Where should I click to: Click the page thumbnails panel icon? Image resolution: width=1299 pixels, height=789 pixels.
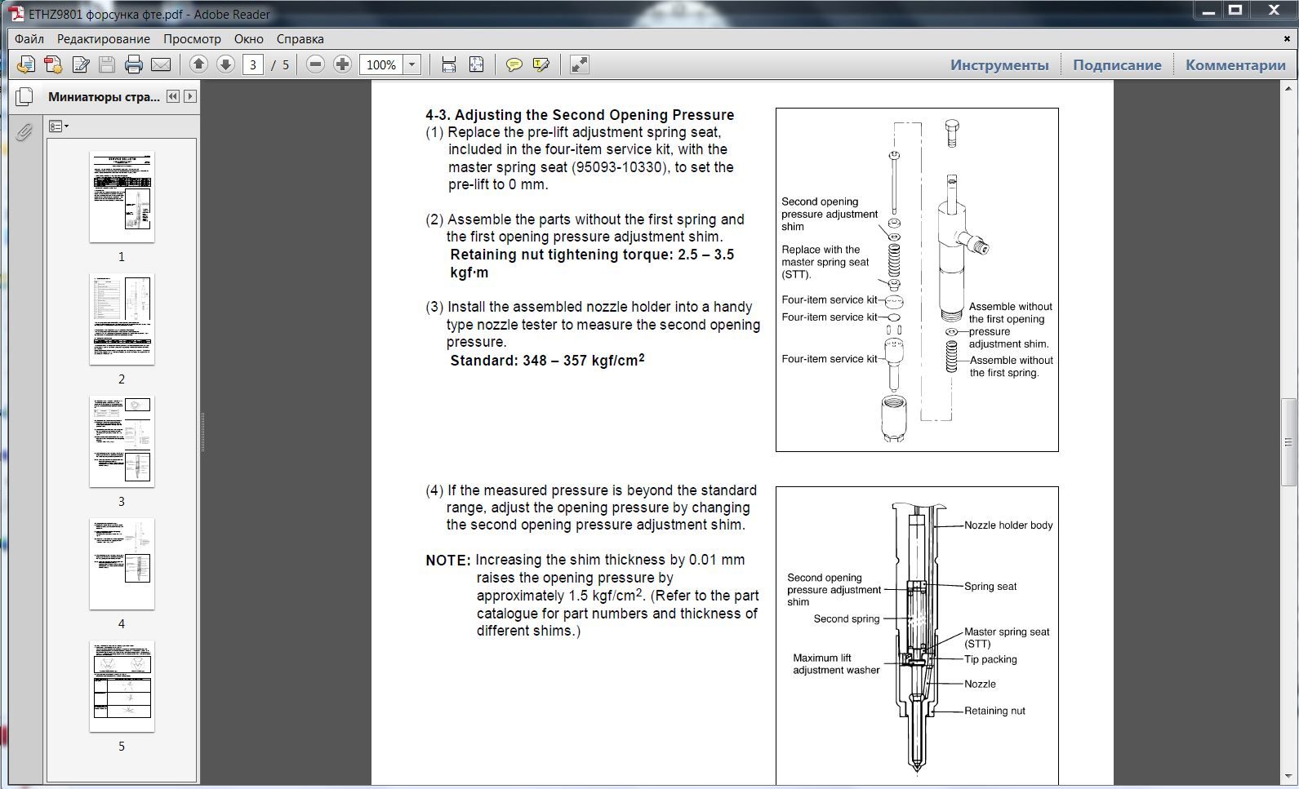24,97
